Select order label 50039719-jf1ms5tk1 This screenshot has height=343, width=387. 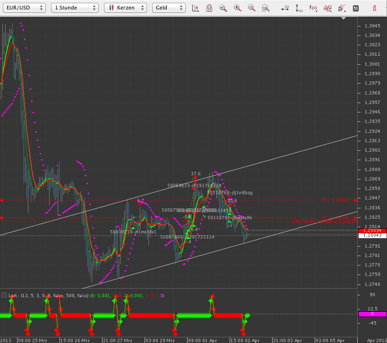133,232
